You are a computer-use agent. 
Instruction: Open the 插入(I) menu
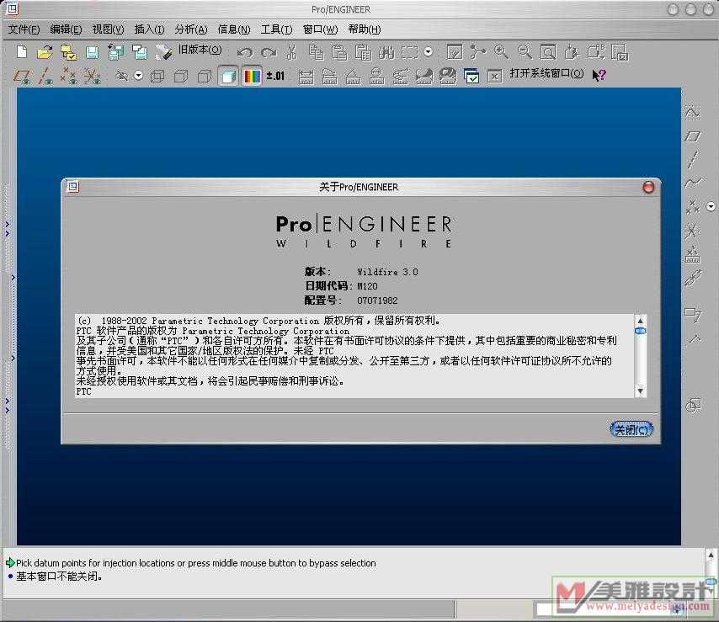[149, 29]
